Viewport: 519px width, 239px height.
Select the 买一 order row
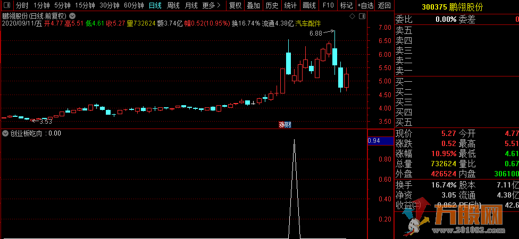click(456, 82)
